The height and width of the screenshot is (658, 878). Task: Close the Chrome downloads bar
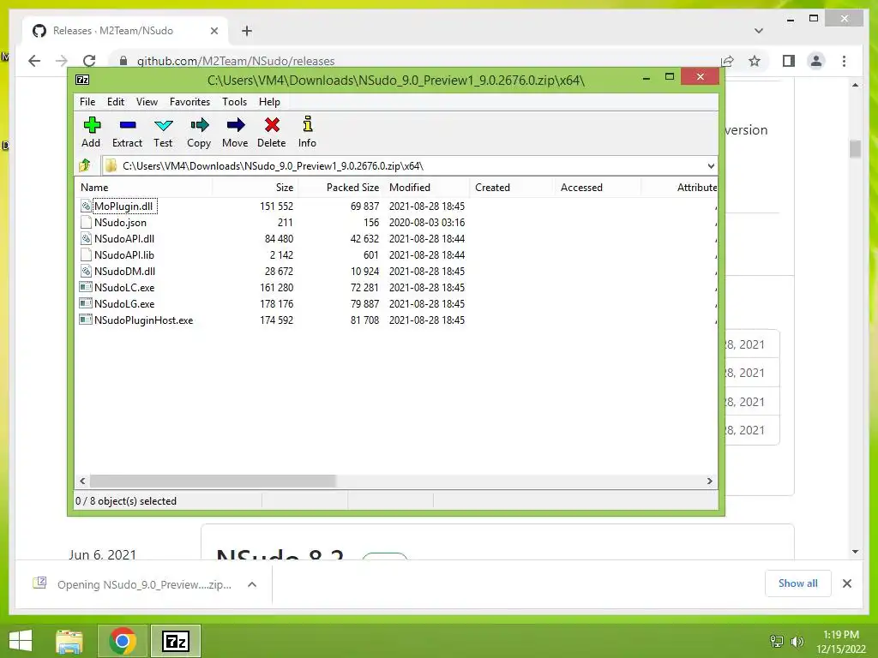pyautogui.click(x=847, y=583)
